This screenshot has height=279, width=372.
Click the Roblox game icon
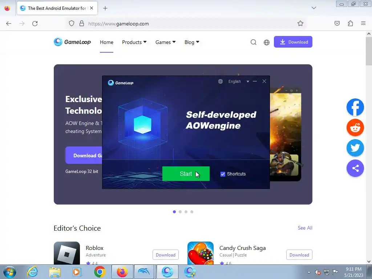click(67, 253)
